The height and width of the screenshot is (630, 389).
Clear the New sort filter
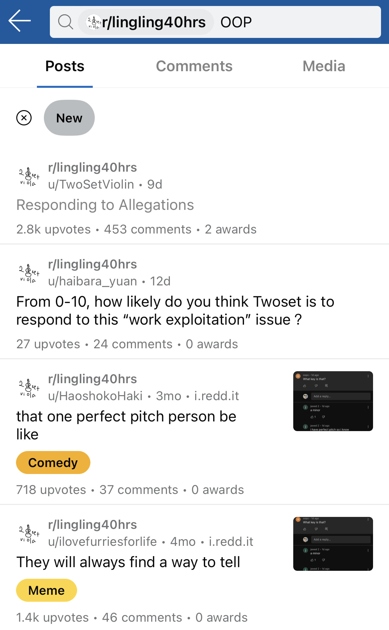click(x=24, y=118)
